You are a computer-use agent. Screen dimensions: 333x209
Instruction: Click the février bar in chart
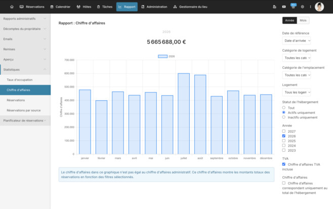pos(101,127)
